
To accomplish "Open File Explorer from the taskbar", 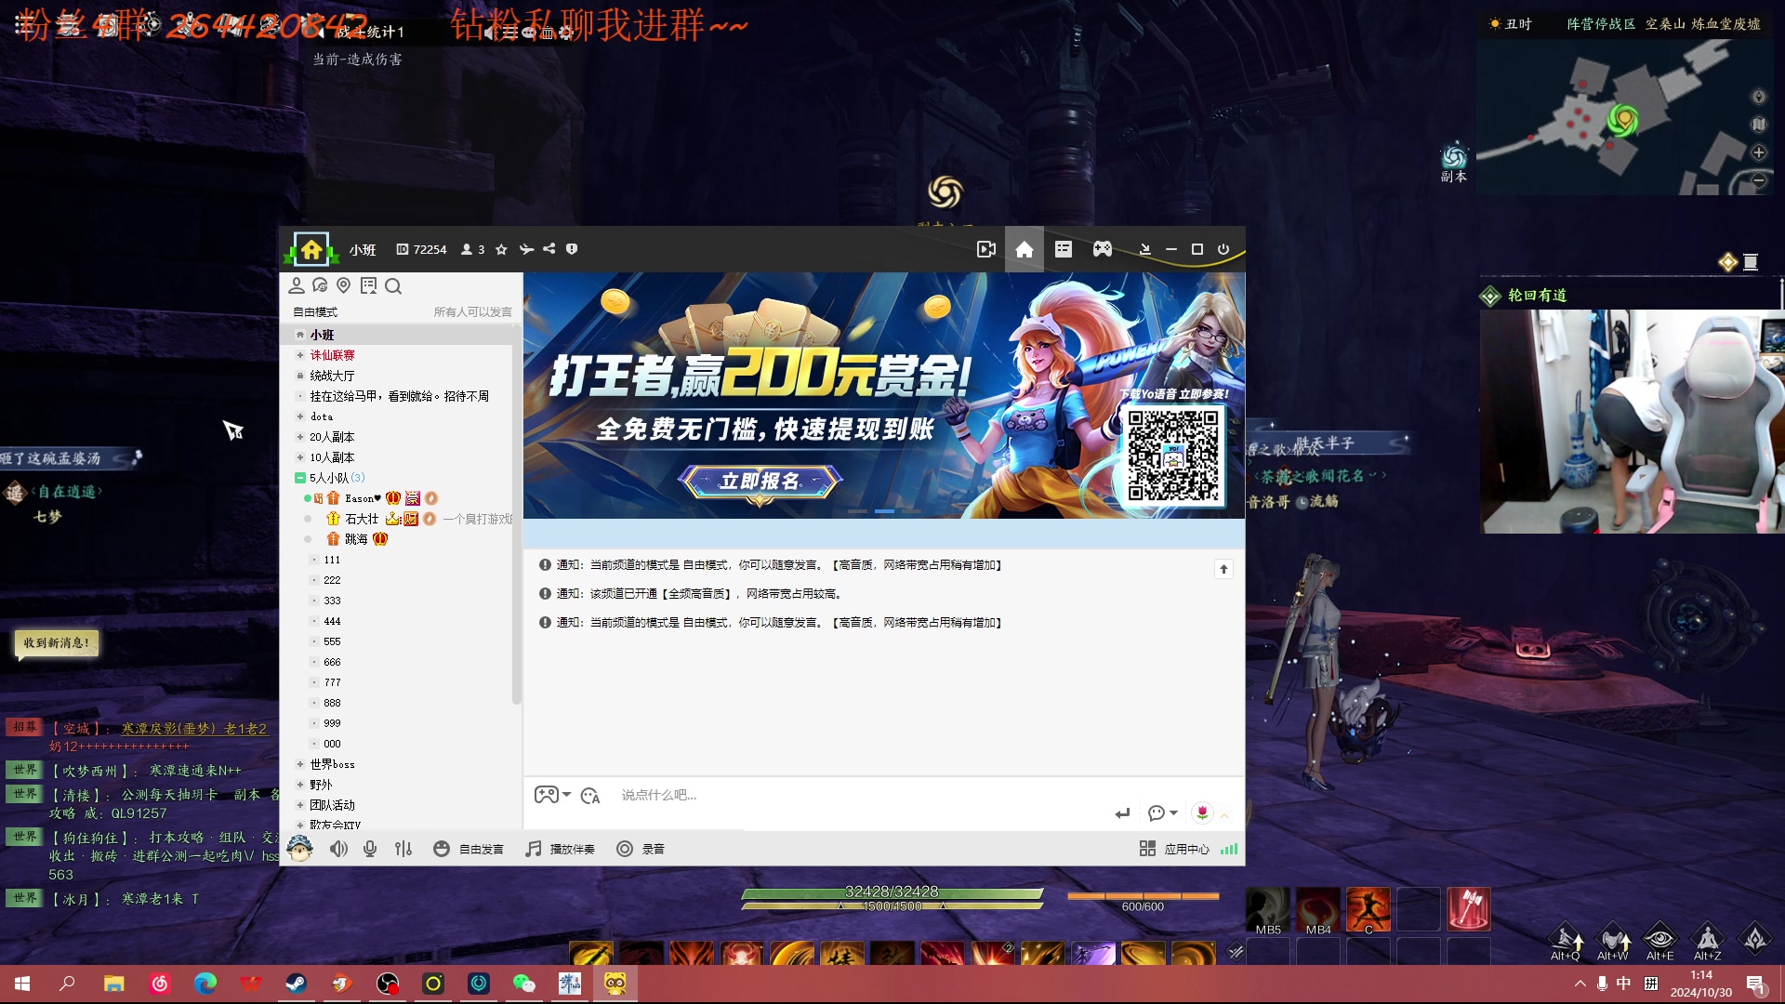I will [114, 984].
